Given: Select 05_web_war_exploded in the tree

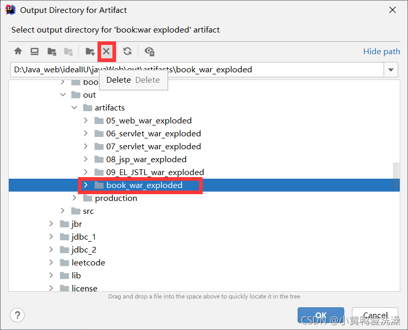Looking at the screenshot, I should point(204,121).
